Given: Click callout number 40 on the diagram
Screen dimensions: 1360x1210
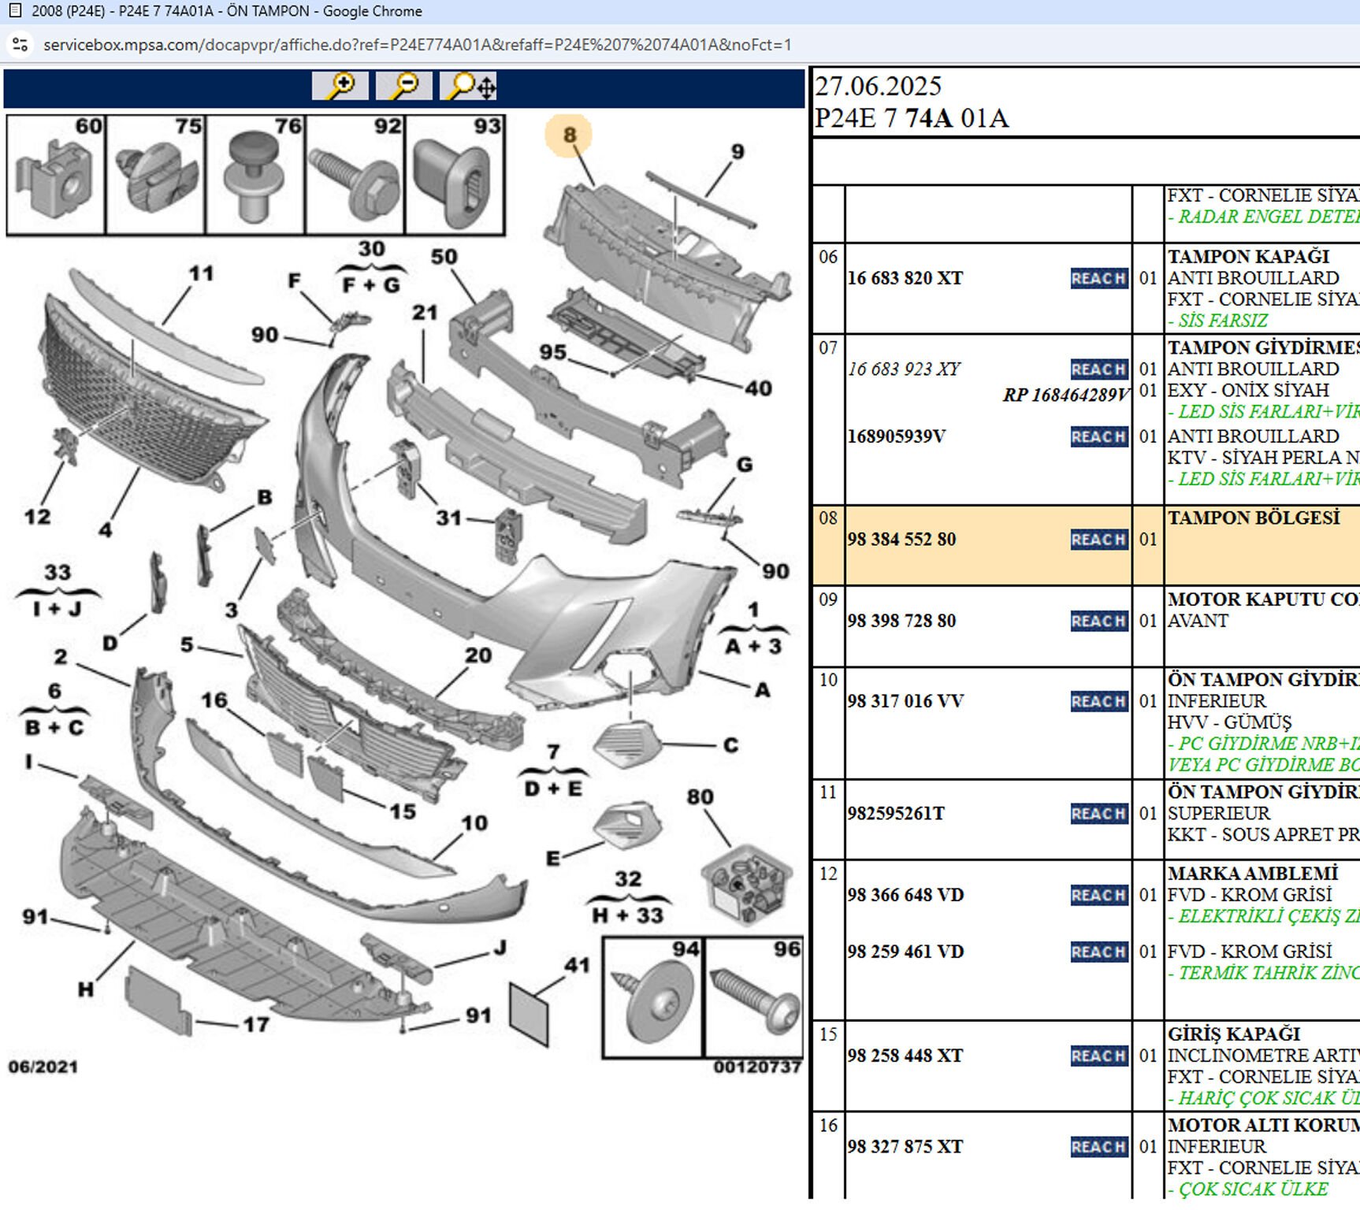Looking at the screenshot, I should pos(758,388).
